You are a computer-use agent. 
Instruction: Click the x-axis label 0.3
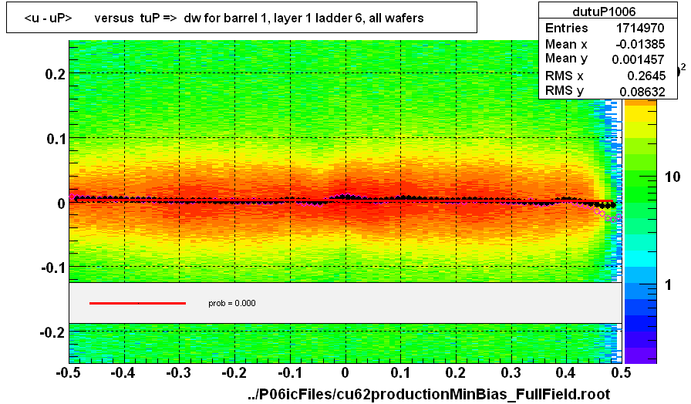511,372
